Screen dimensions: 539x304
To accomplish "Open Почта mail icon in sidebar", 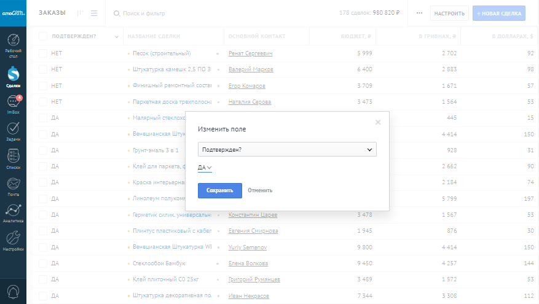I will tap(13, 186).
